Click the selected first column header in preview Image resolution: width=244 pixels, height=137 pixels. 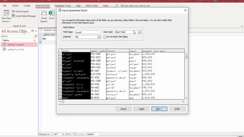coord(76,51)
